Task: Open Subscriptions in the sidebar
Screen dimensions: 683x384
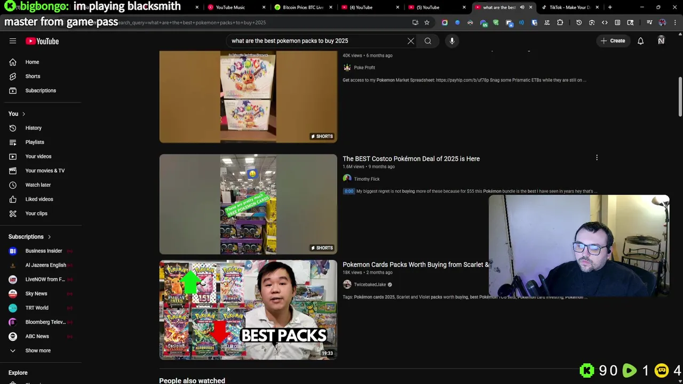Action: (x=41, y=91)
